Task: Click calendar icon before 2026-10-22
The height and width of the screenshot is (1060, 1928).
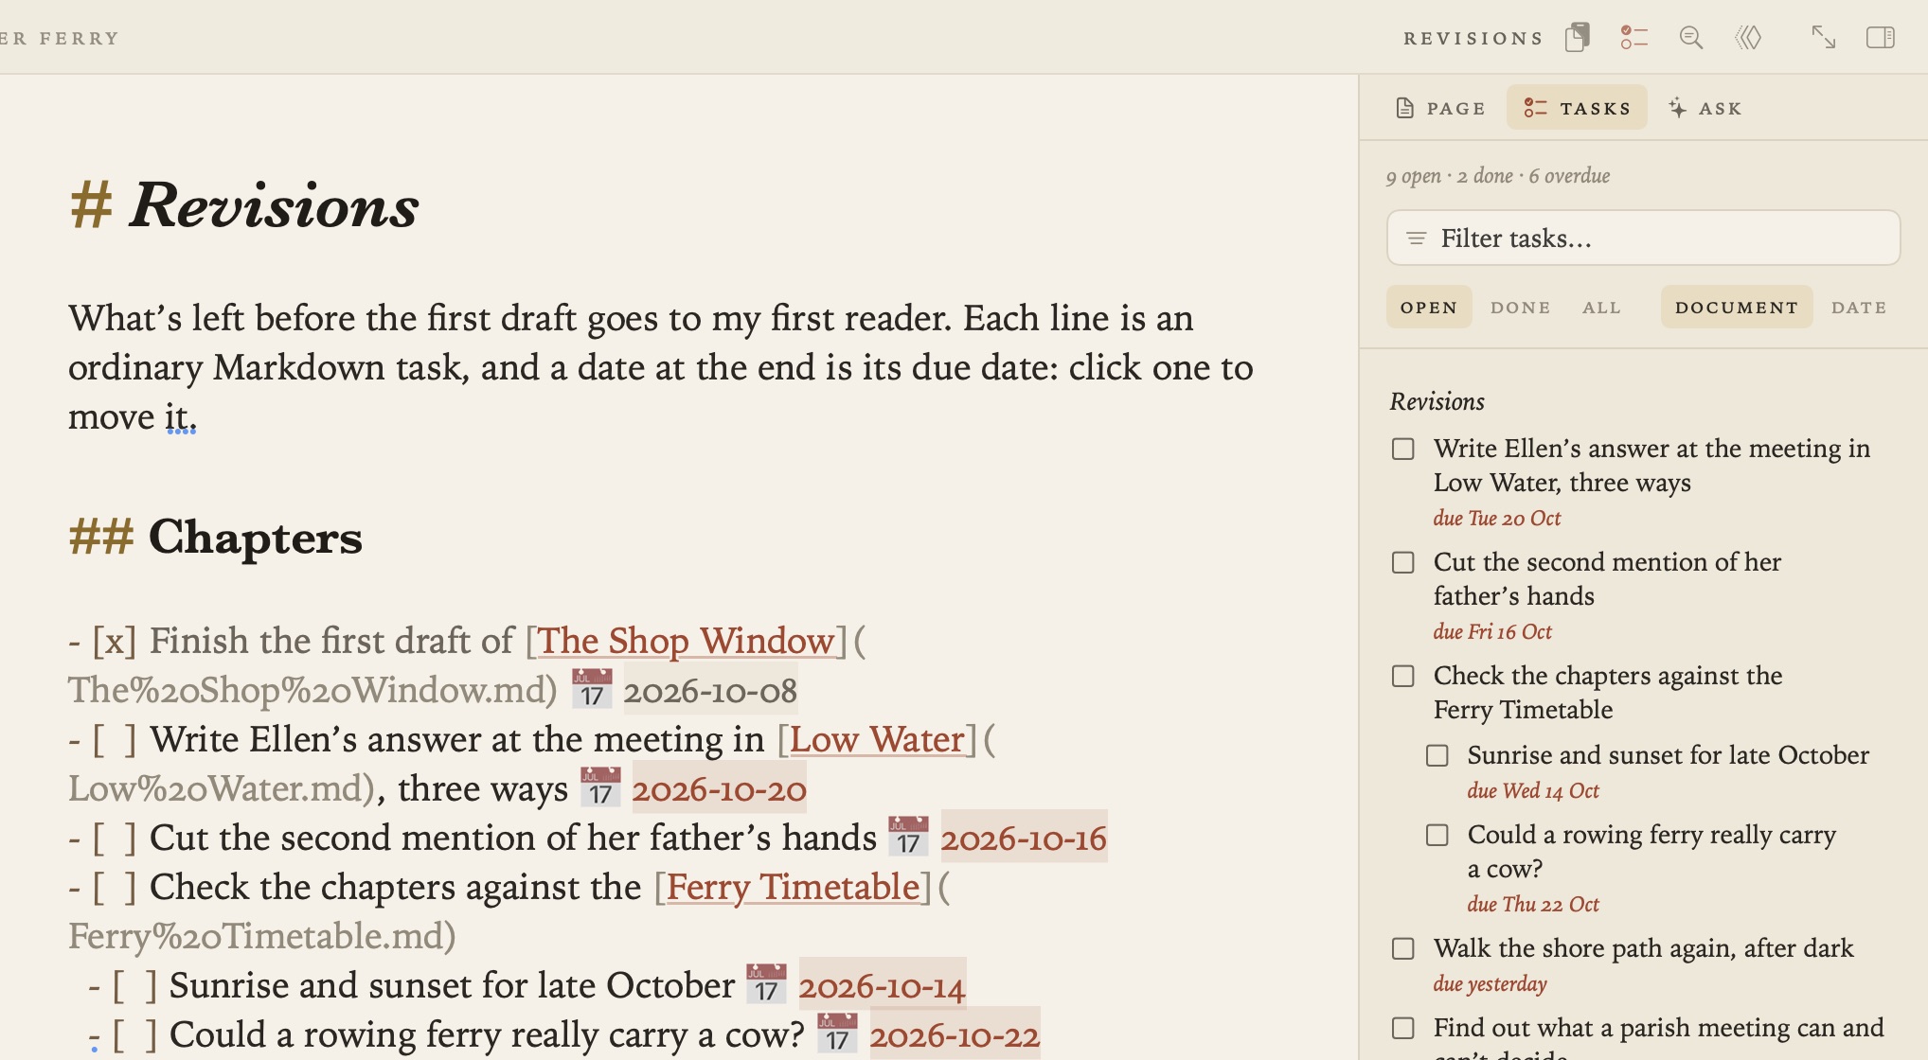Action: click(837, 1033)
